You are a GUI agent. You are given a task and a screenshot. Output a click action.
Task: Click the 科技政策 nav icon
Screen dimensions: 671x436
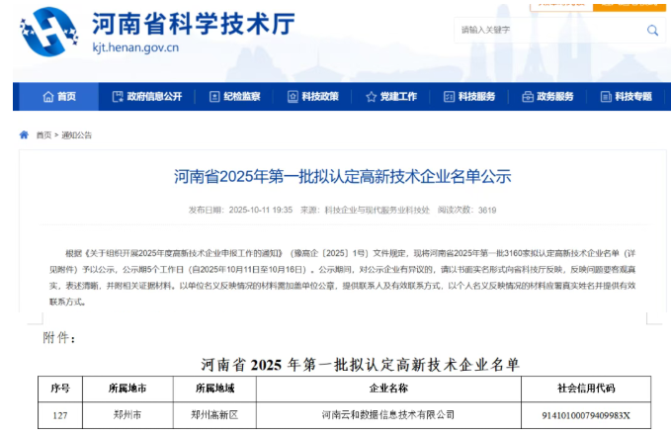(292, 97)
